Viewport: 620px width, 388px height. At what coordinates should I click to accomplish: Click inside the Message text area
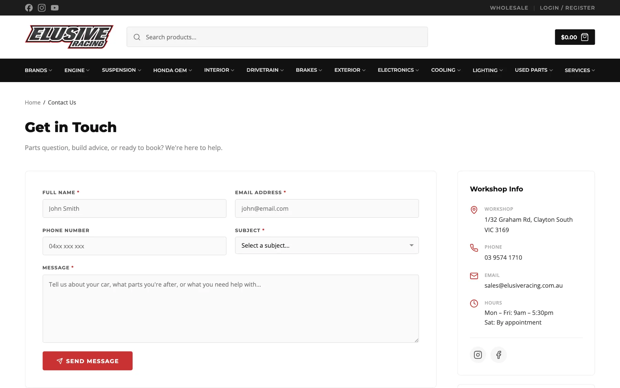pyautogui.click(x=231, y=309)
